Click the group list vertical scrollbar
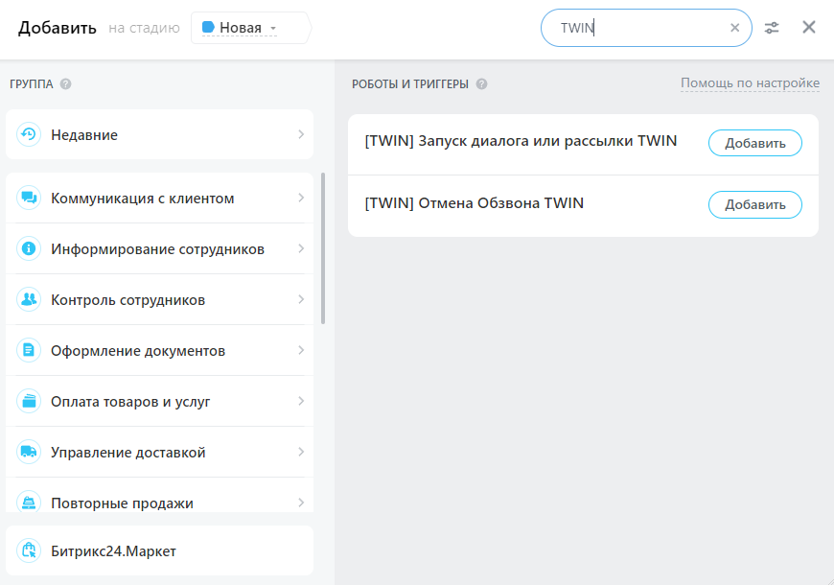This screenshot has height=585, width=834. [323, 248]
